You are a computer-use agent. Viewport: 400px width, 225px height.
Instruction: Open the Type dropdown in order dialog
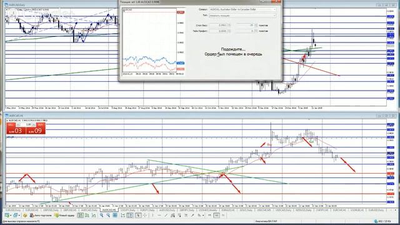point(242,16)
